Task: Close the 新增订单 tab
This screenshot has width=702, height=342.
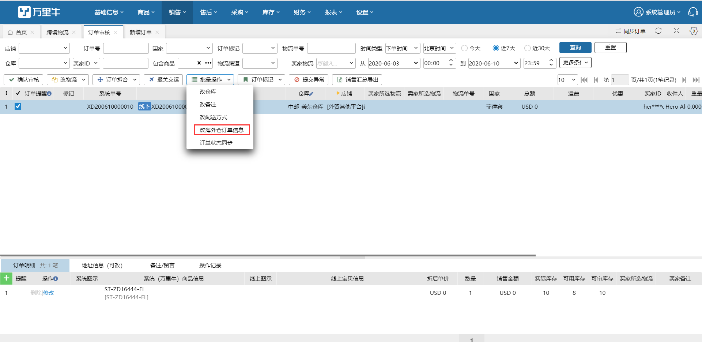Action: pyautogui.click(x=157, y=33)
